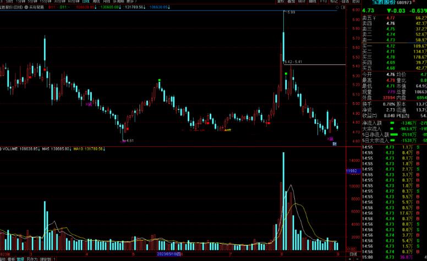Open the 统计 statistics tool
The width and height of the screenshot is (427, 261).
[302, 1]
